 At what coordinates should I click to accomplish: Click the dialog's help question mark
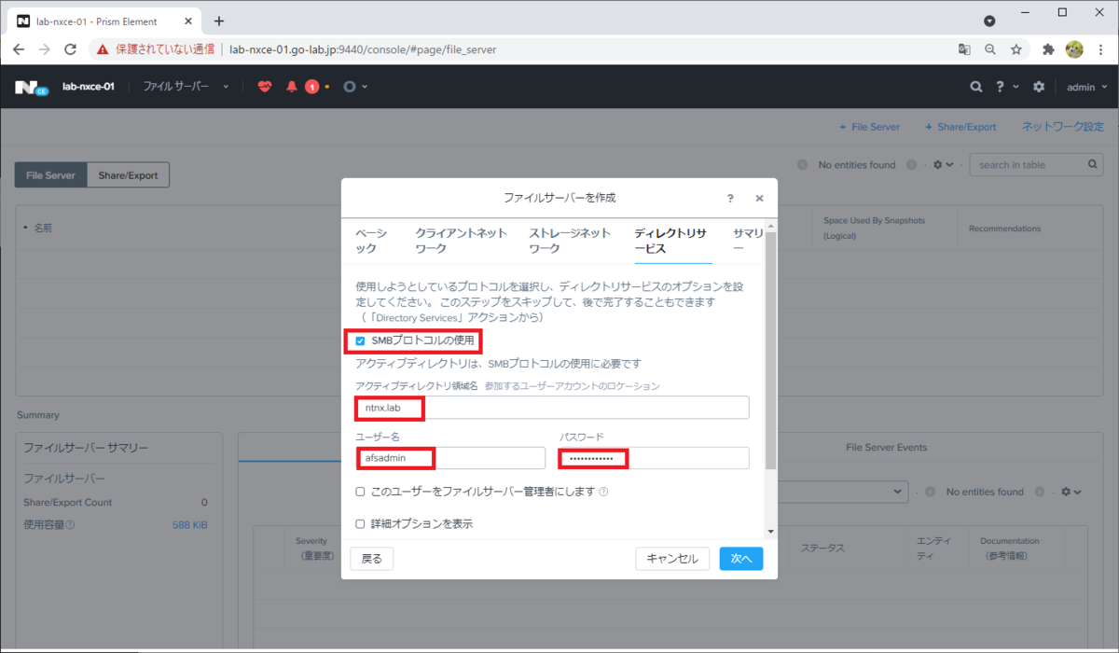[730, 198]
